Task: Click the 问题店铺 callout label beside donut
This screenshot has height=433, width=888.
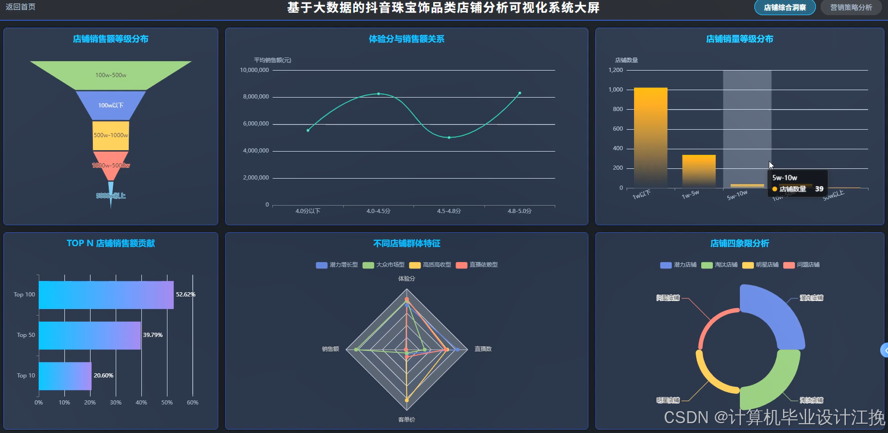Action: tap(668, 298)
